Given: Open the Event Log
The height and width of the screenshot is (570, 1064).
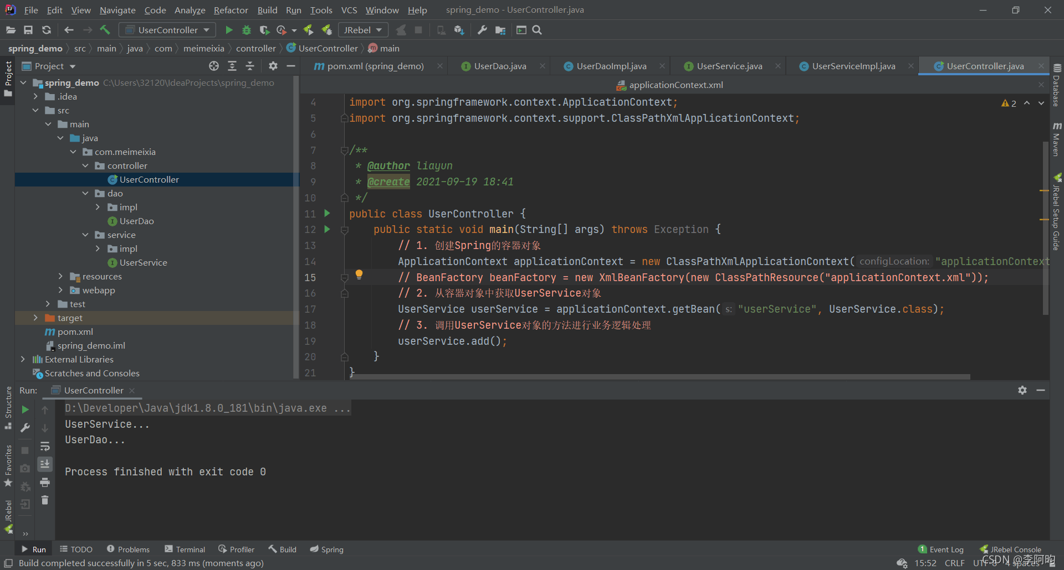Looking at the screenshot, I should point(941,549).
